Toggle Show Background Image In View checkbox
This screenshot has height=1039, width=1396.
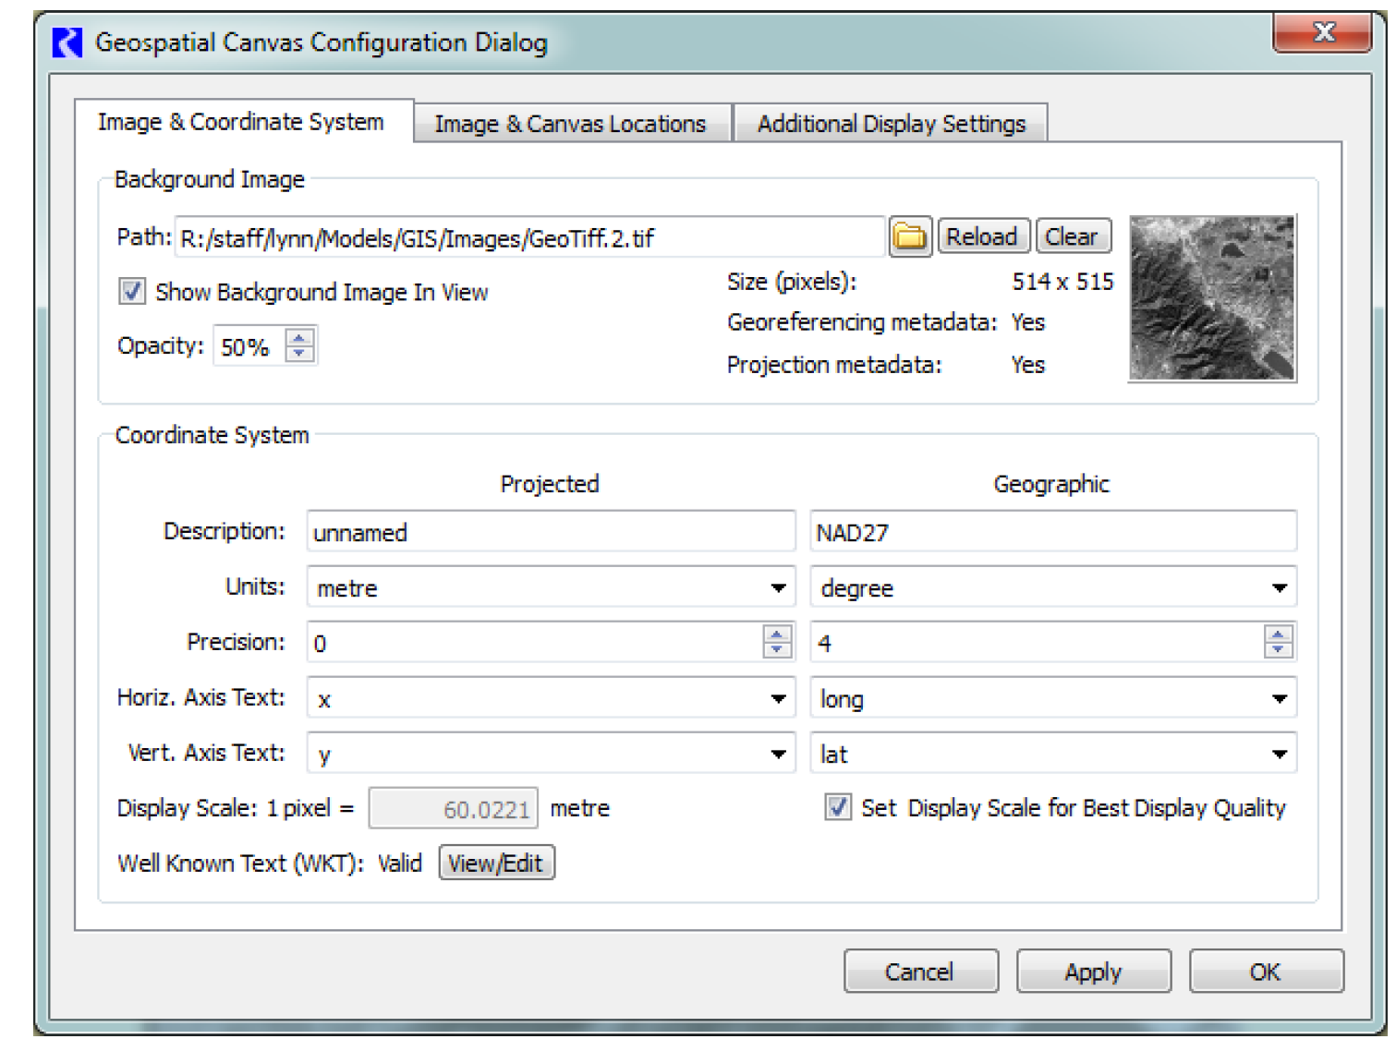click(x=132, y=292)
